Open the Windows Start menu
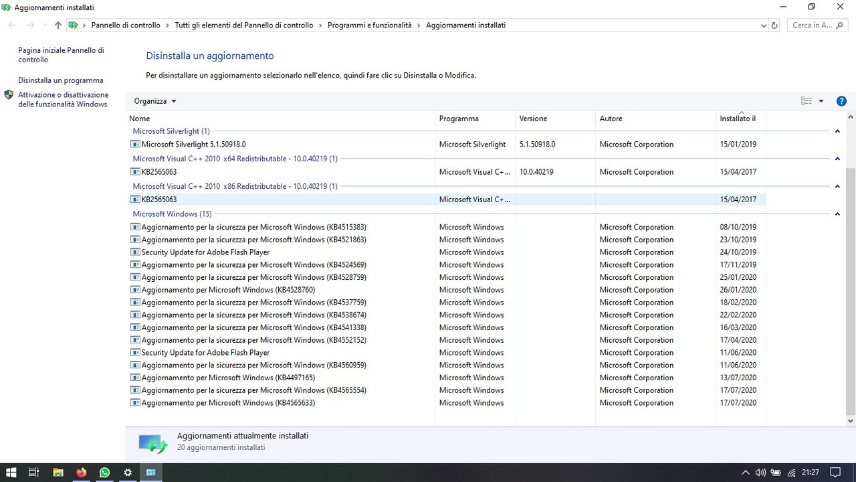Screen dimensions: 856x482 (11, 472)
